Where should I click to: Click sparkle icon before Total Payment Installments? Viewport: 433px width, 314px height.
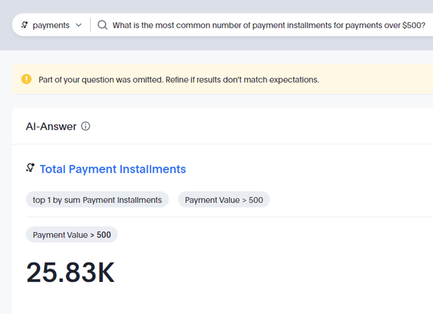pos(30,168)
